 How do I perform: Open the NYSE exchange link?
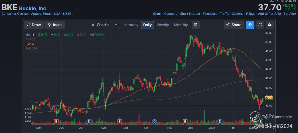[67, 14]
